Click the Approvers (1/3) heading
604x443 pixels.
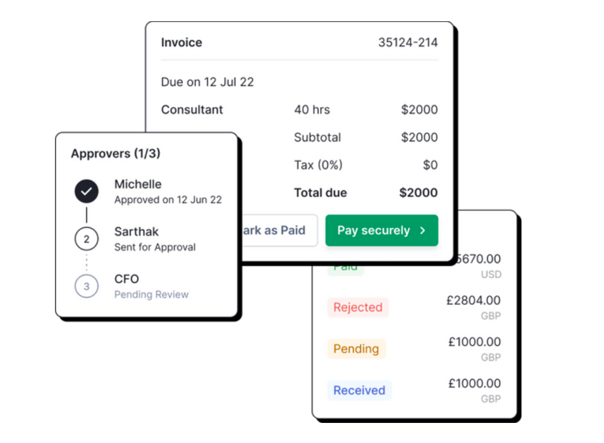click(116, 154)
